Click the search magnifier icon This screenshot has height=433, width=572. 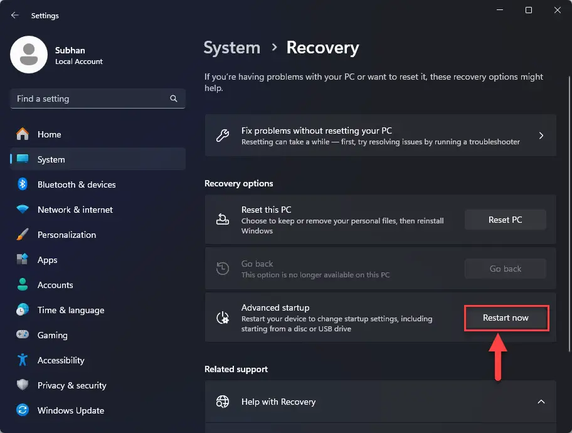(x=173, y=99)
